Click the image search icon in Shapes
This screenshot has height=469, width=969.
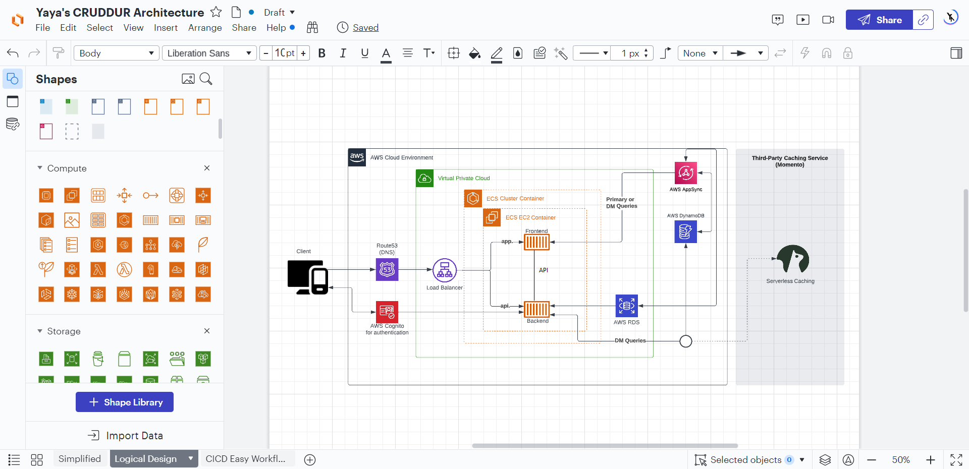point(188,79)
